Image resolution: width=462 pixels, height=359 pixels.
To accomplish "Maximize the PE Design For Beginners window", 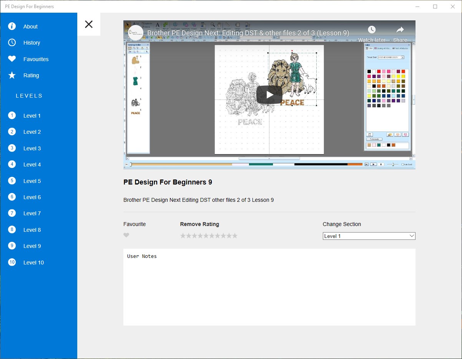I will pyautogui.click(x=435, y=7).
